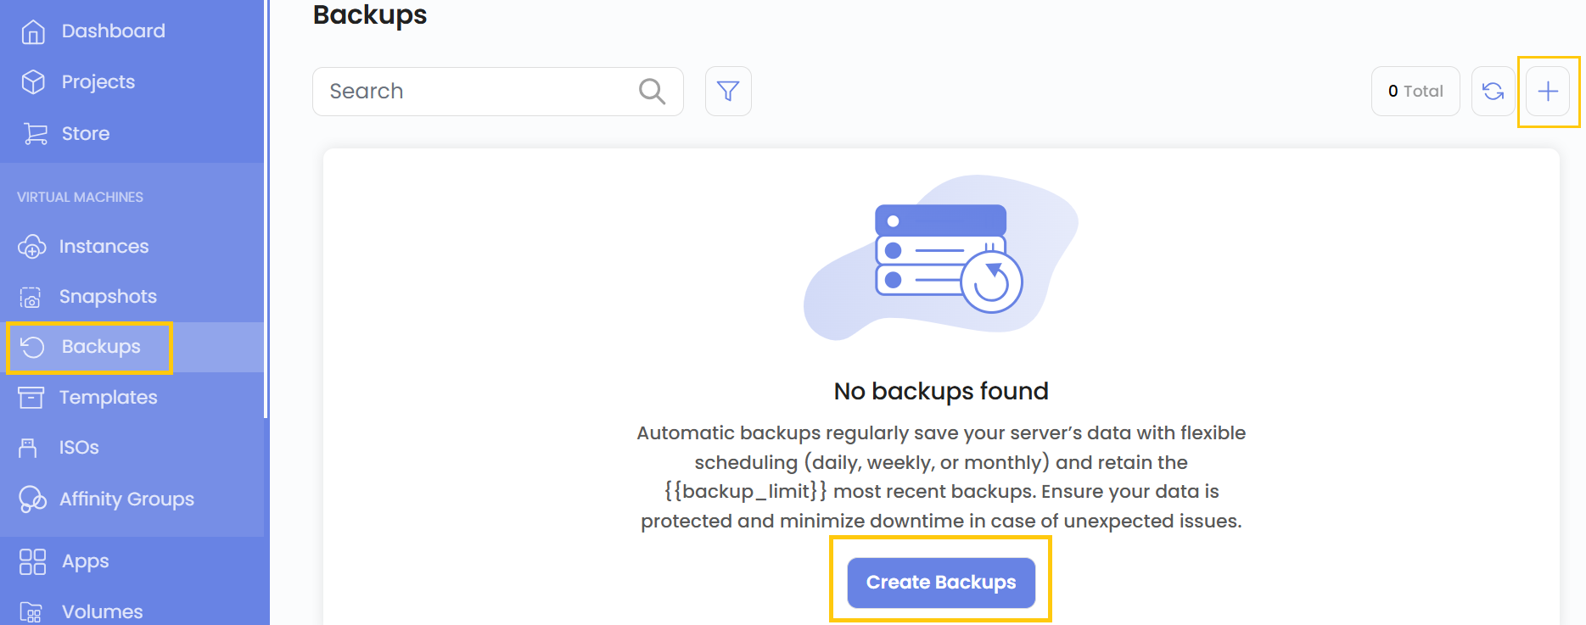Open Volumes via its sidebar icon
Image resolution: width=1586 pixels, height=625 pixels.
pyautogui.click(x=32, y=610)
